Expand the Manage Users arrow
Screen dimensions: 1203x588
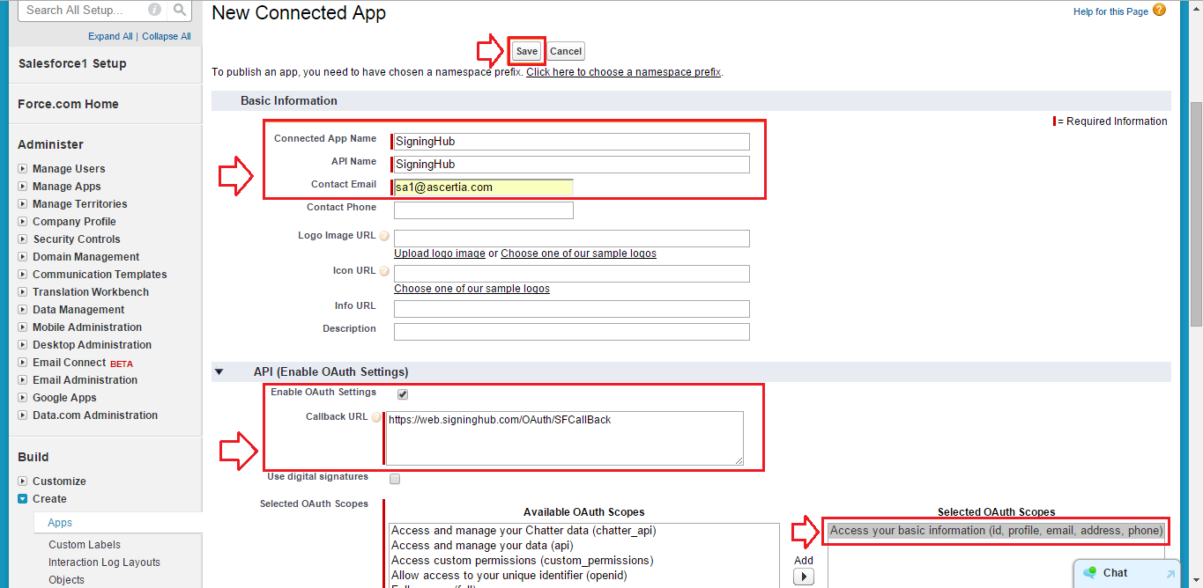(x=23, y=169)
